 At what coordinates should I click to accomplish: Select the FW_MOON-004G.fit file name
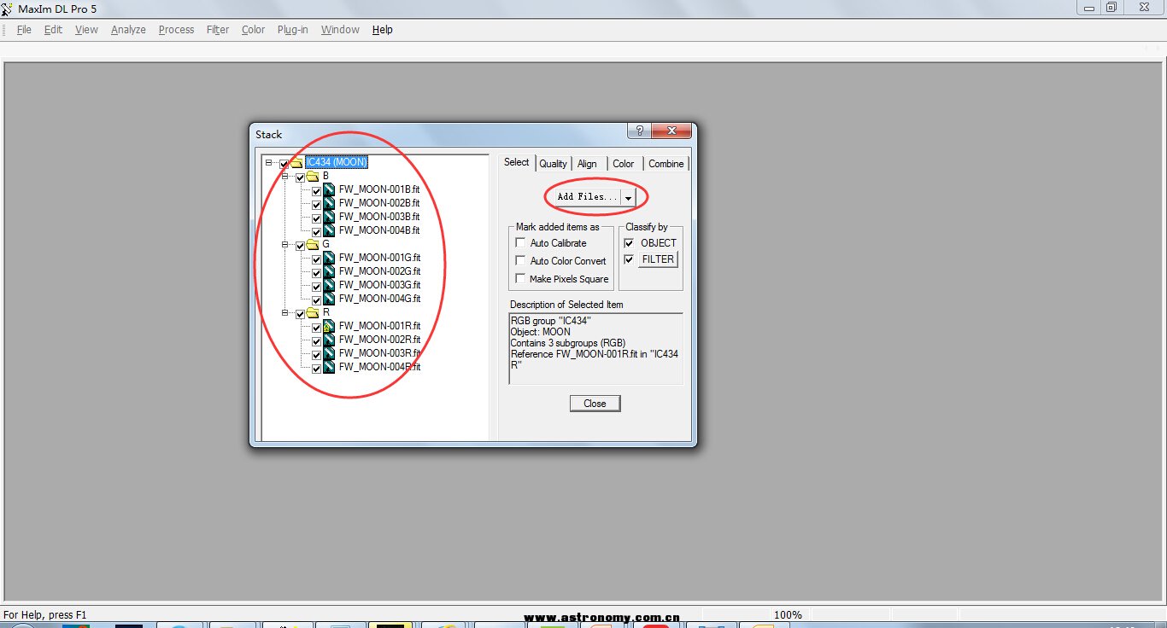[379, 299]
